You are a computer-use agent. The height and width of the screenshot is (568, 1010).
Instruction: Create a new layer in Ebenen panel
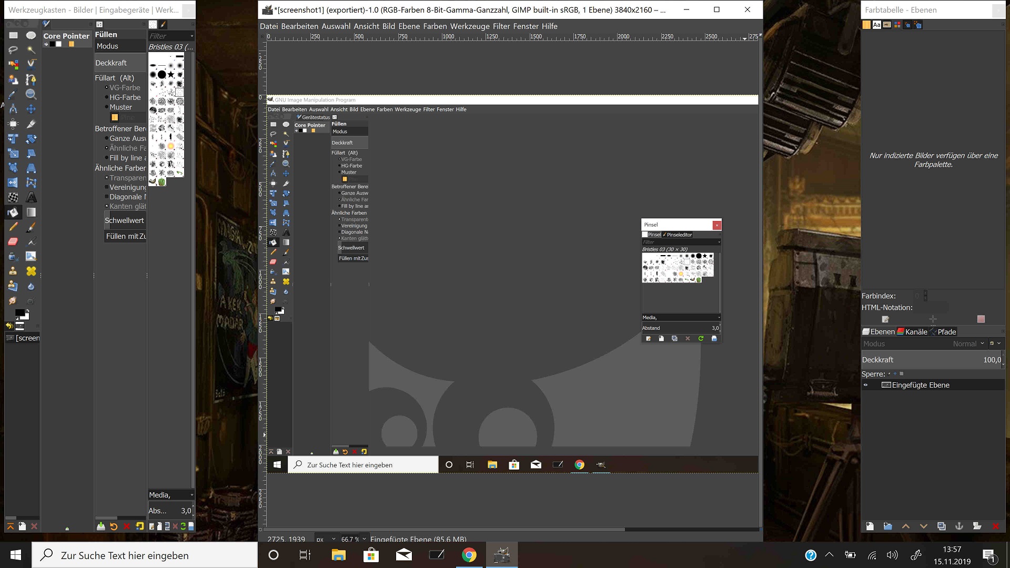pyautogui.click(x=870, y=526)
